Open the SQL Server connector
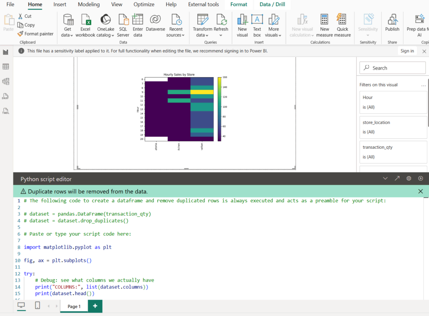429x316 pixels. click(123, 25)
